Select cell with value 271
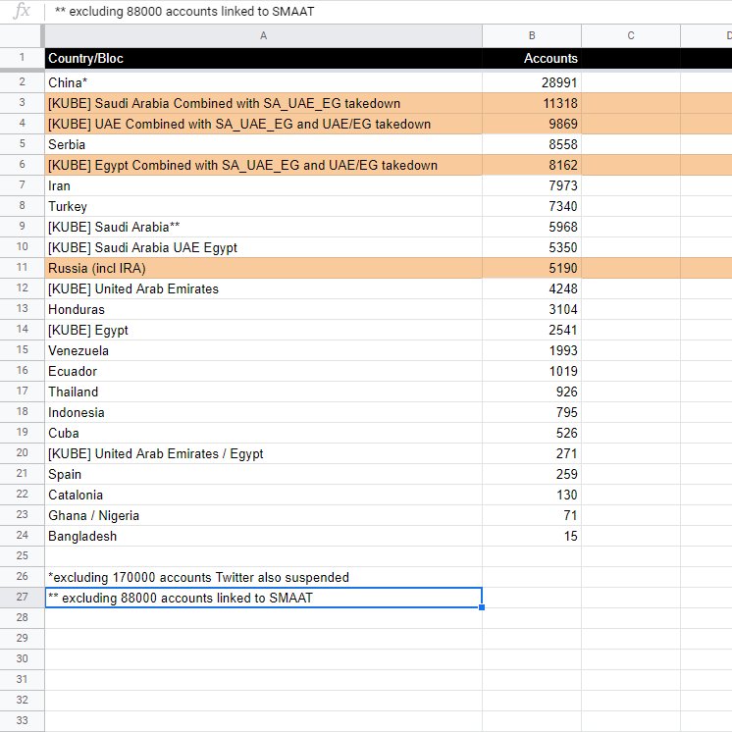732x732 pixels. tap(532, 453)
